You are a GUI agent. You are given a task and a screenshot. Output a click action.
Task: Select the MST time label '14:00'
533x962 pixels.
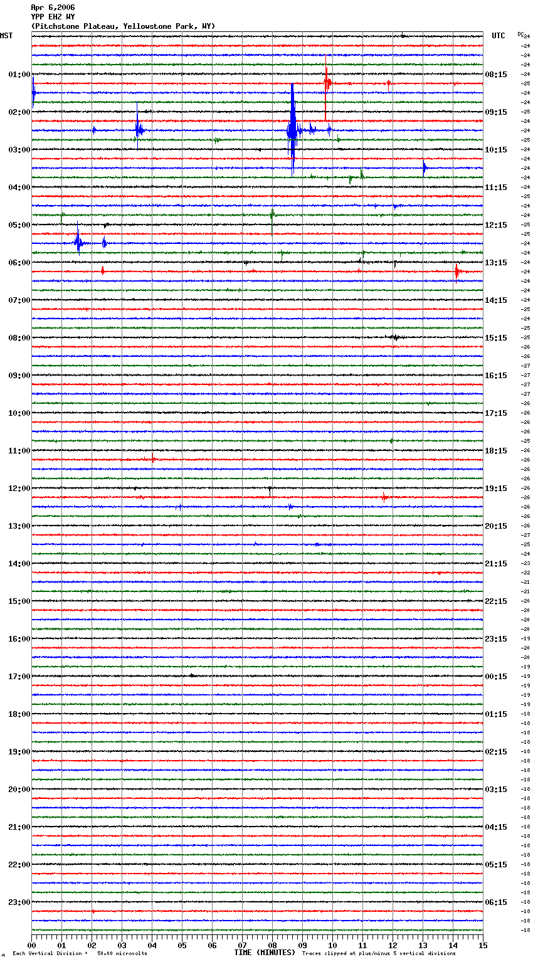[19, 564]
